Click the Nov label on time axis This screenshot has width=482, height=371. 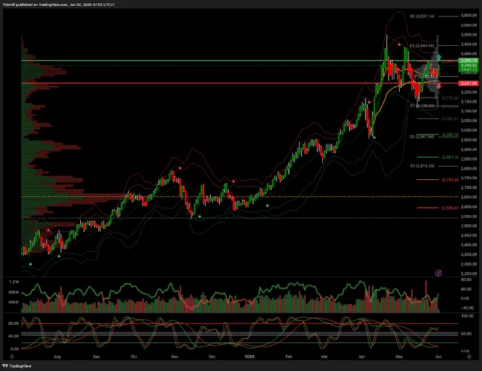pos(175,356)
